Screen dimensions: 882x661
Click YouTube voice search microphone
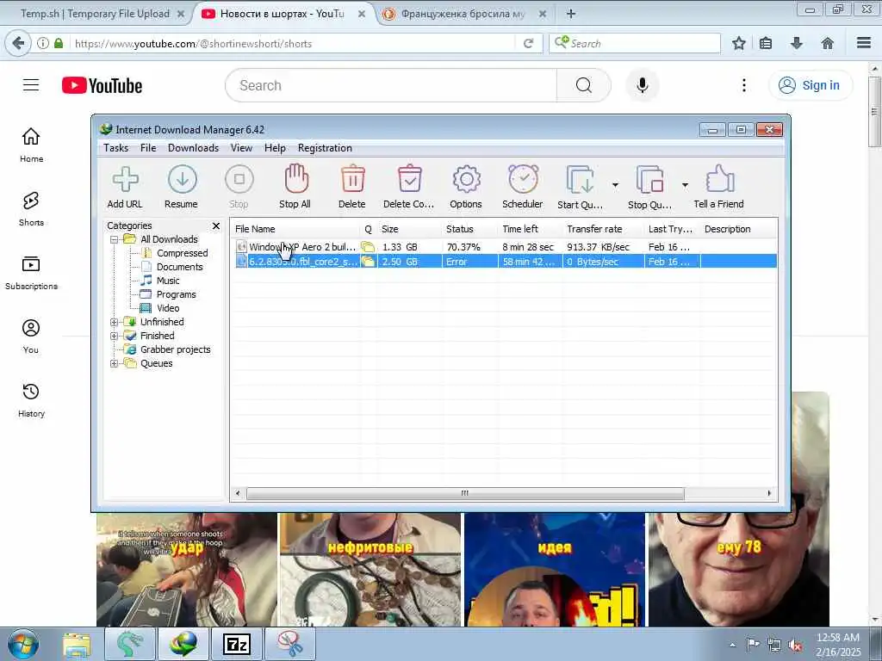coord(643,85)
